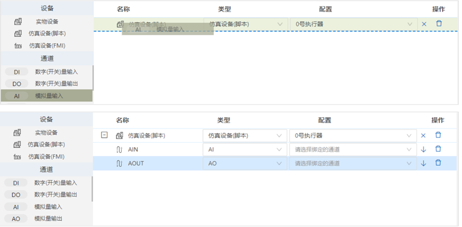
Task: Click the X icon in top panel's 0号执行器 row
Action: point(424,24)
